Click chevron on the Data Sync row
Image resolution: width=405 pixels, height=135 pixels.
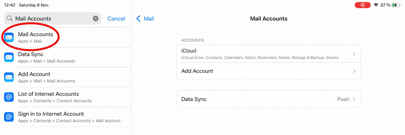[x=354, y=99]
